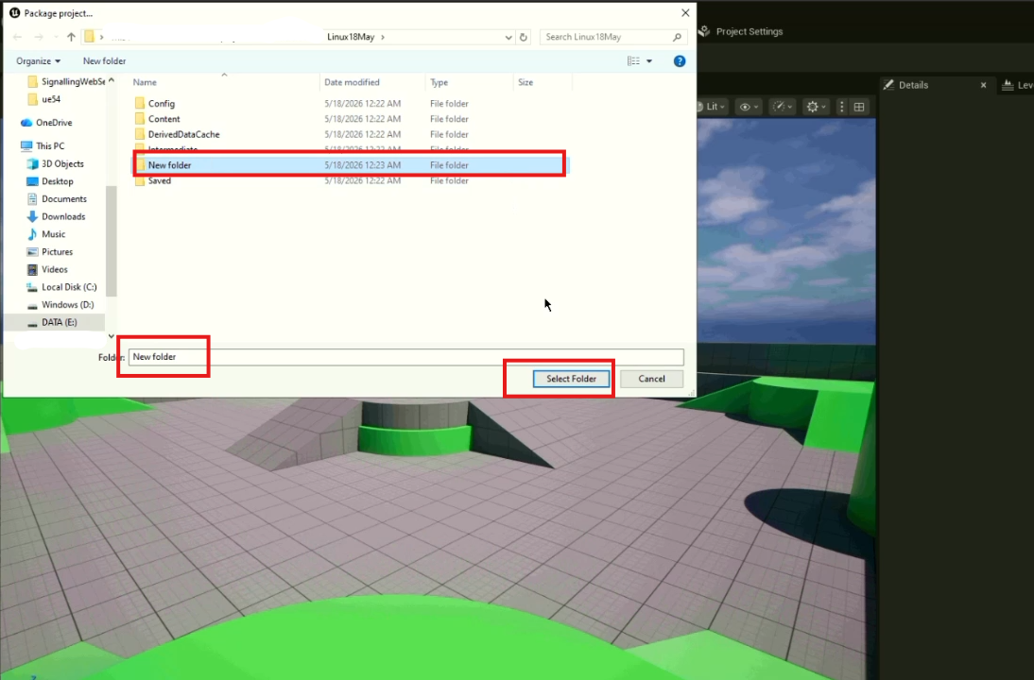Open the Organize menu
Viewport: 1034px width, 680px height.
(x=38, y=60)
